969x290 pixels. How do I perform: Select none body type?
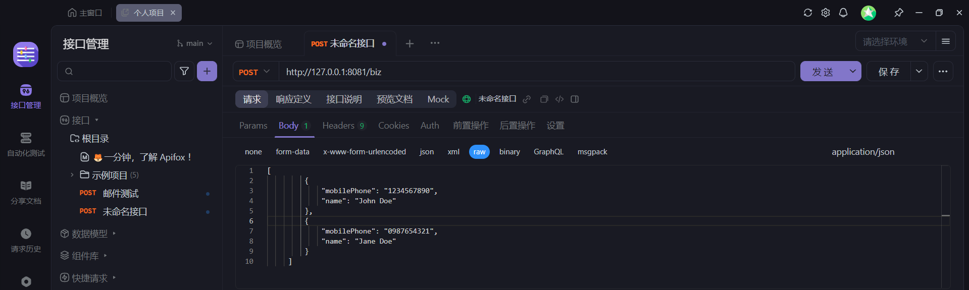(253, 152)
